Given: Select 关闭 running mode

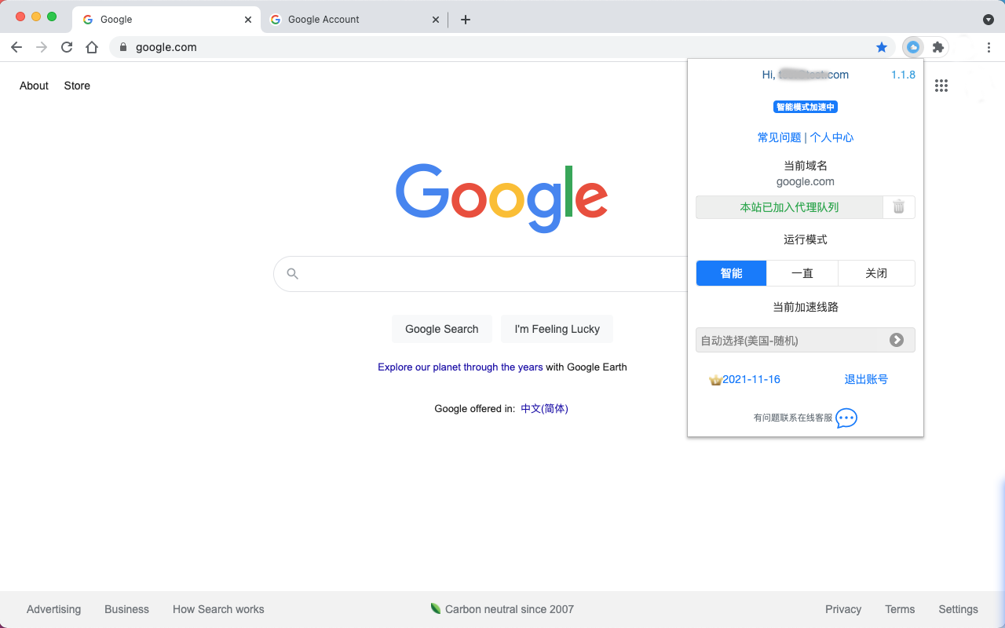Looking at the screenshot, I should pyautogui.click(x=876, y=273).
